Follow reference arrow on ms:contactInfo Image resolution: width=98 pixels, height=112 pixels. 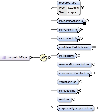click(x=79, y=41)
